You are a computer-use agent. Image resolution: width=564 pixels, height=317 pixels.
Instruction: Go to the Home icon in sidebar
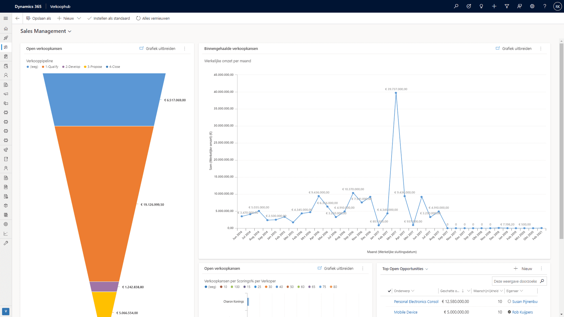[6, 29]
